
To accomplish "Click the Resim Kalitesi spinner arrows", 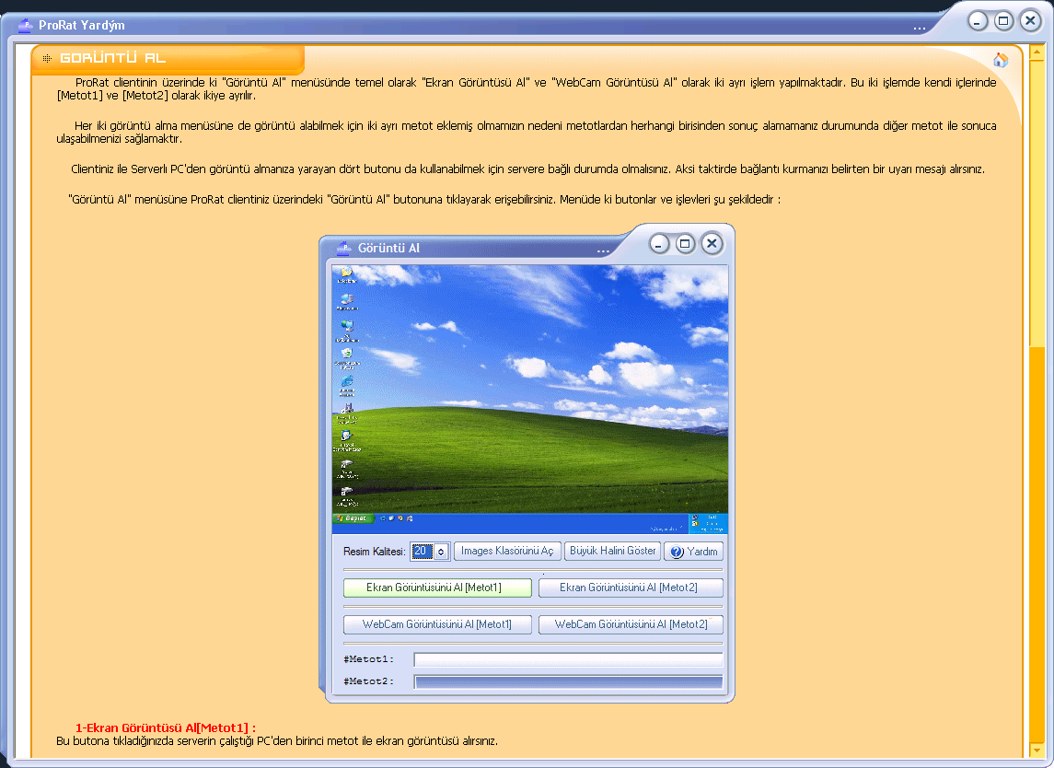I will coord(441,552).
